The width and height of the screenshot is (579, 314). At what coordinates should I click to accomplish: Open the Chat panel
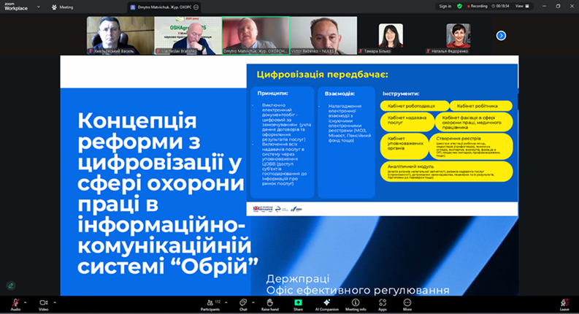[x=243, y=305]
